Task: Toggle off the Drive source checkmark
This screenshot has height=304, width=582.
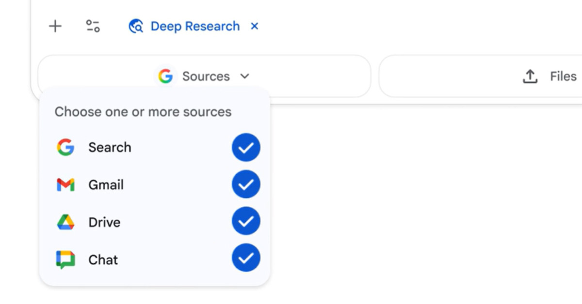Action: click(x=246, y=221)
